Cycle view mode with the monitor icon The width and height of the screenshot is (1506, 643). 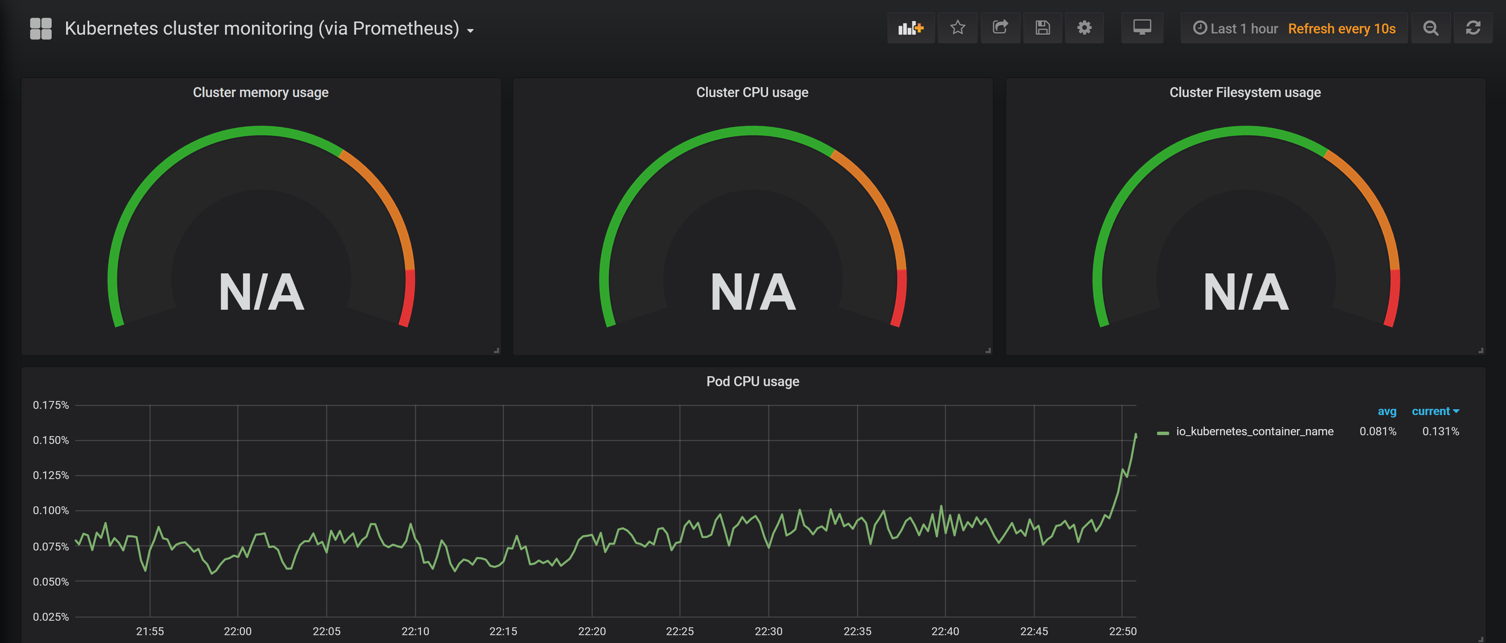click(1141, 28)
